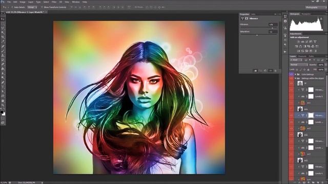This screenshot has height=184, width=328.
Task: Open the Filter menu
Action: coord(54,2)
